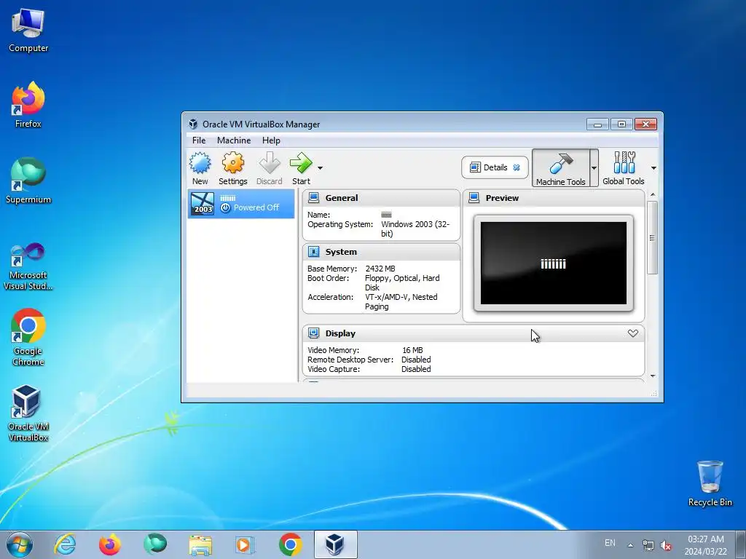Image resolution: width=746 pixels, height=559 pixels.
Task: Click the details pane vertical scrollbar thumb
Action: click(652, 237)
